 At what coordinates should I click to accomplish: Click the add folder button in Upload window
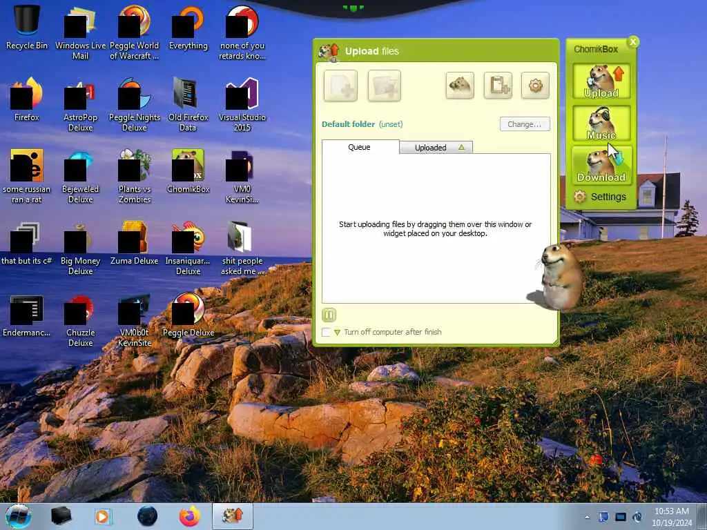tap(384, 86)
